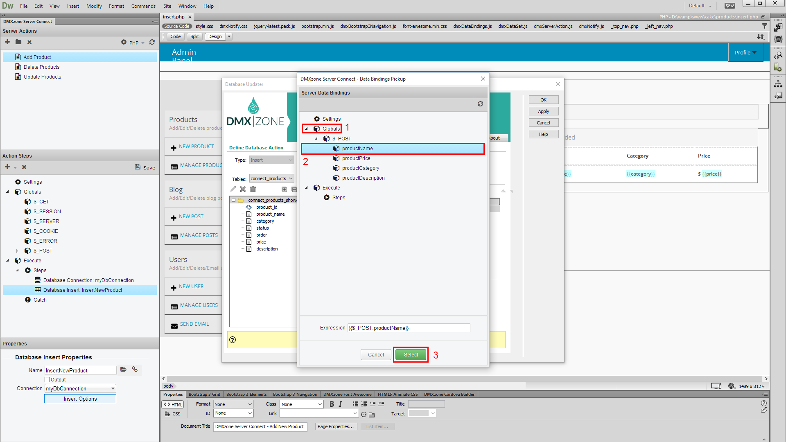This screenshot has height=442, width=786.
Task: Switch to the Bootstrap 3 Grid tab
Action: tap(204, 394)
